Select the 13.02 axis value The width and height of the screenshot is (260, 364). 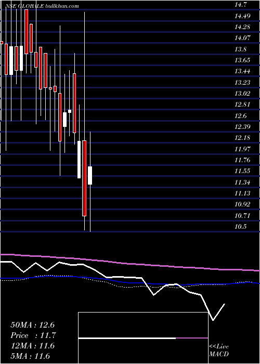pyautogui.click(x=242, y=94)
